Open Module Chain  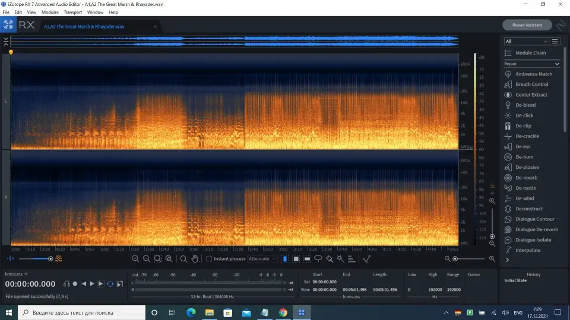point(530,53)
